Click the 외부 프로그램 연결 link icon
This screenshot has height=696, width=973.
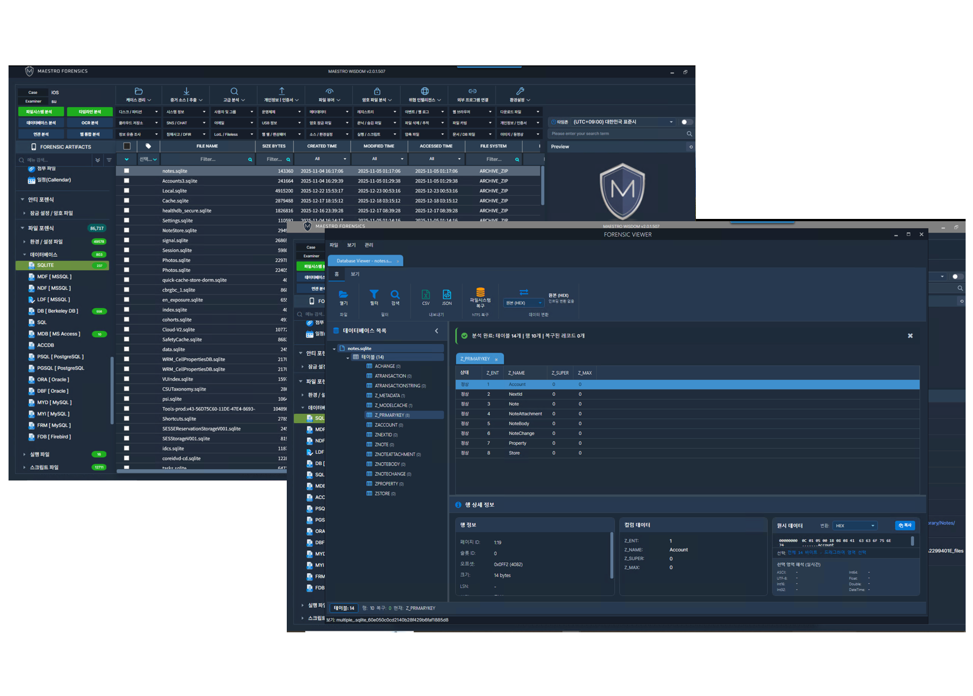point(472,91)
